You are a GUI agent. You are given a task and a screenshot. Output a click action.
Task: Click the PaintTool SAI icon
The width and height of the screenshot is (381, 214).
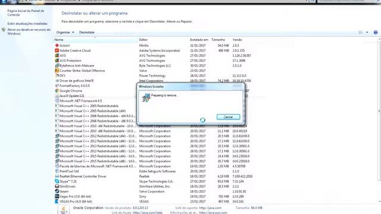(57, 171)
